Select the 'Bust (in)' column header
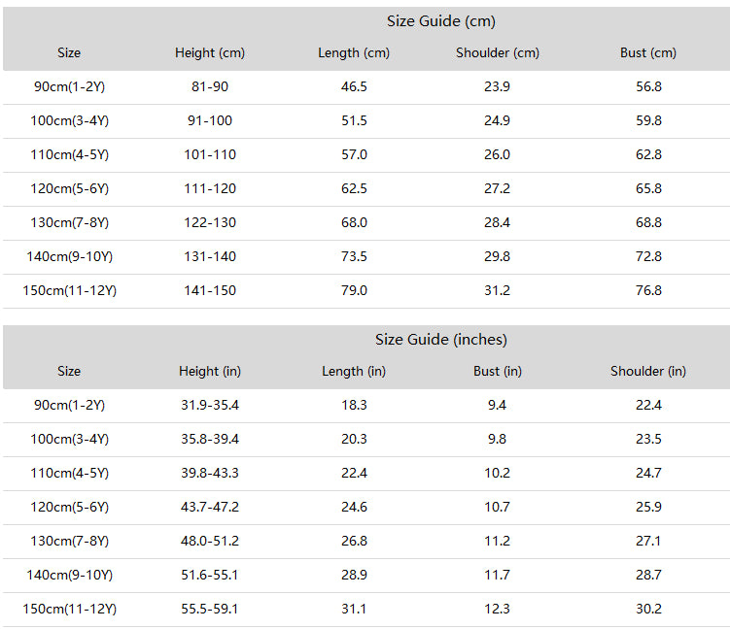730x629 pixels. pyautogui.click(x=498, y=371)
